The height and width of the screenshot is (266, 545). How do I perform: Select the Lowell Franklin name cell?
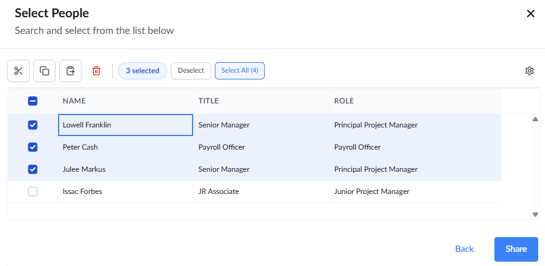[x=125, y=125]
